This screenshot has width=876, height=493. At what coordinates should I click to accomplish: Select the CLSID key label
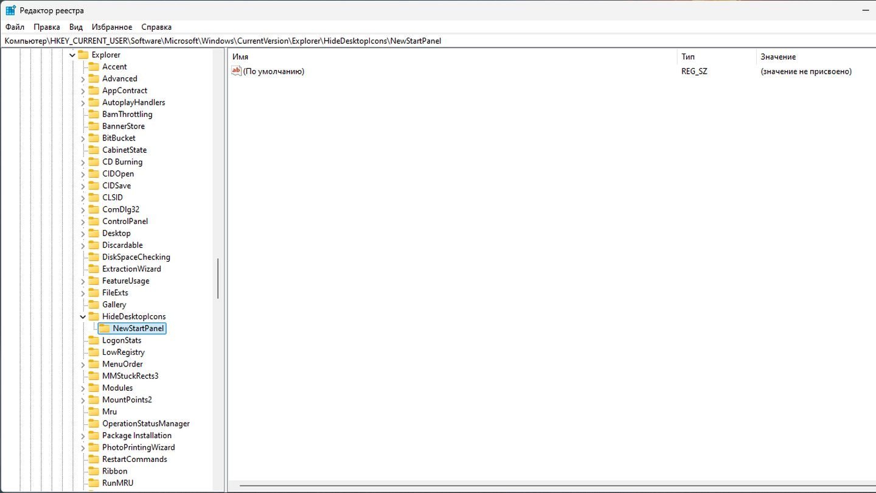coord(113,197)
